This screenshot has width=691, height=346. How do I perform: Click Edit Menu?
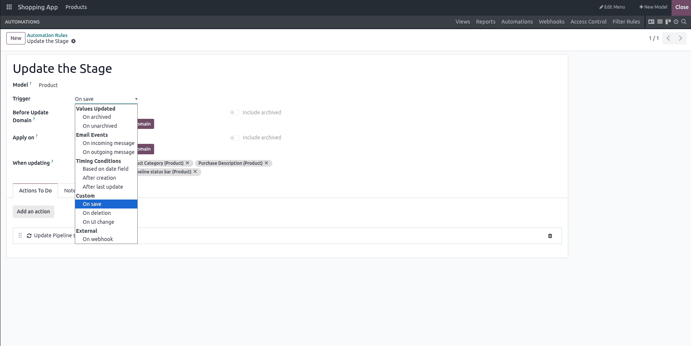[x=612, y=7]
